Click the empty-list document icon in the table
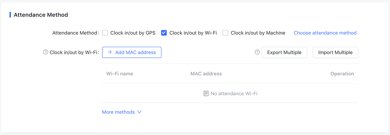This screenshot has height=135, width=390. [x=206, y=93]
